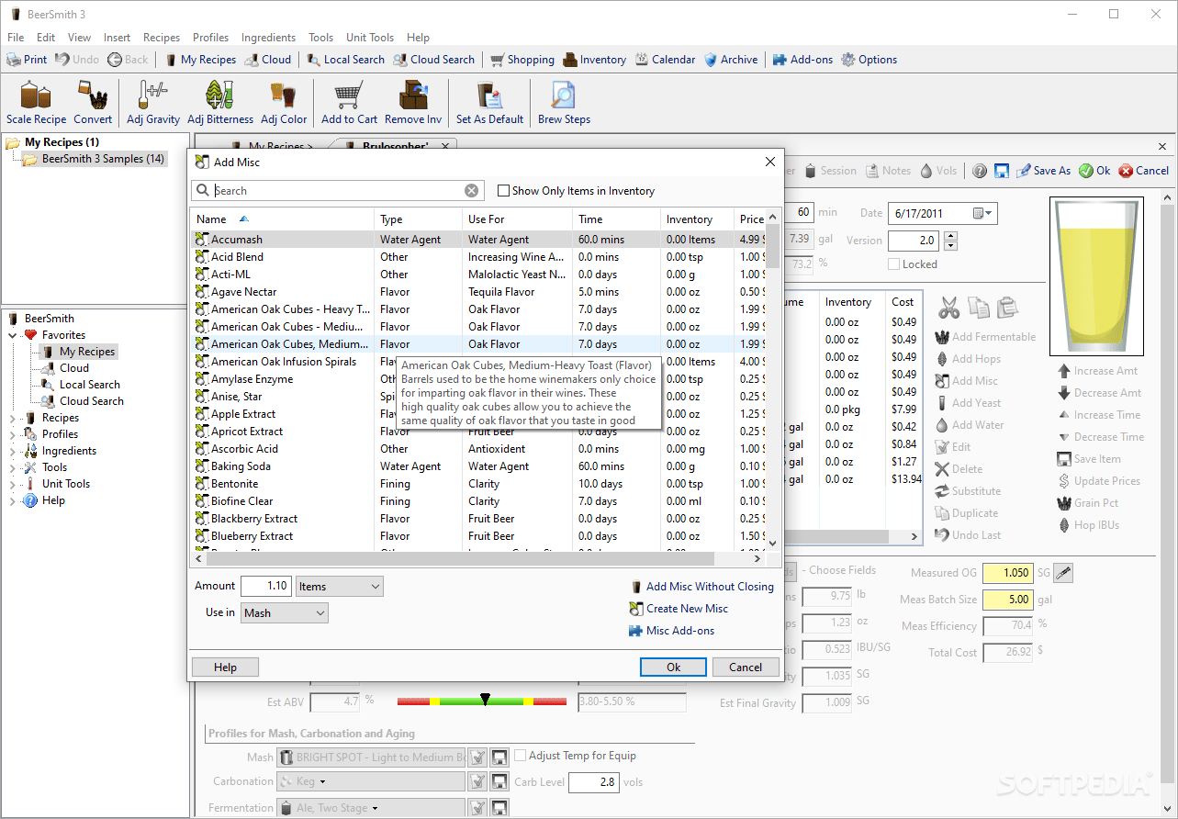Expand the Tools tree node

(x=13, y=467)
